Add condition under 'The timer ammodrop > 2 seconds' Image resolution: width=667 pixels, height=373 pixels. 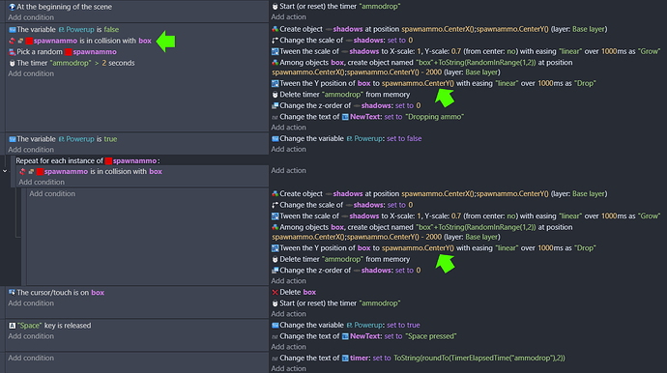(x=31, y=73)
